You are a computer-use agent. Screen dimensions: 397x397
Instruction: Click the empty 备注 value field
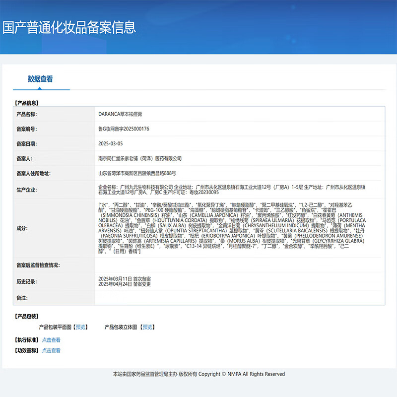[240, 298]
